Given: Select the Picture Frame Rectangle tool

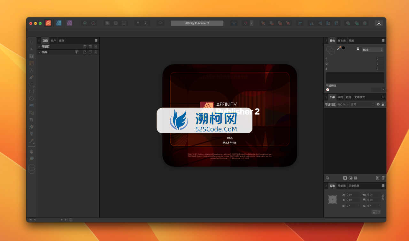Looking at the screenshot, I should (31, 92).
